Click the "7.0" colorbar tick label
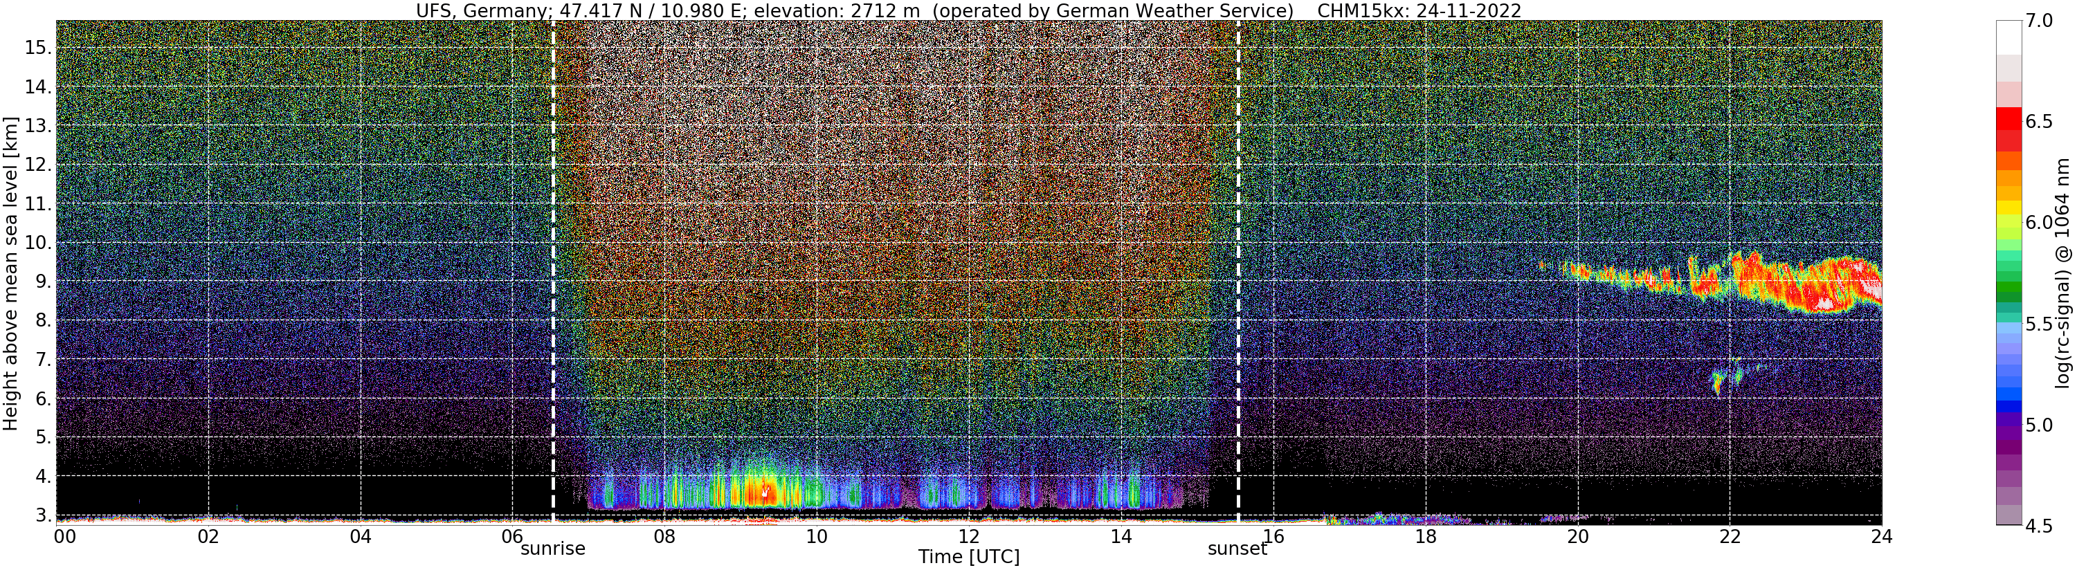This screenshot has width=2077, height=570. pos(2039,21)
